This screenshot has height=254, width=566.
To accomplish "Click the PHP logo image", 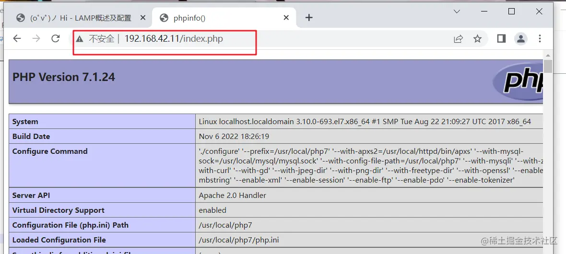I will [x=518, y=81].
